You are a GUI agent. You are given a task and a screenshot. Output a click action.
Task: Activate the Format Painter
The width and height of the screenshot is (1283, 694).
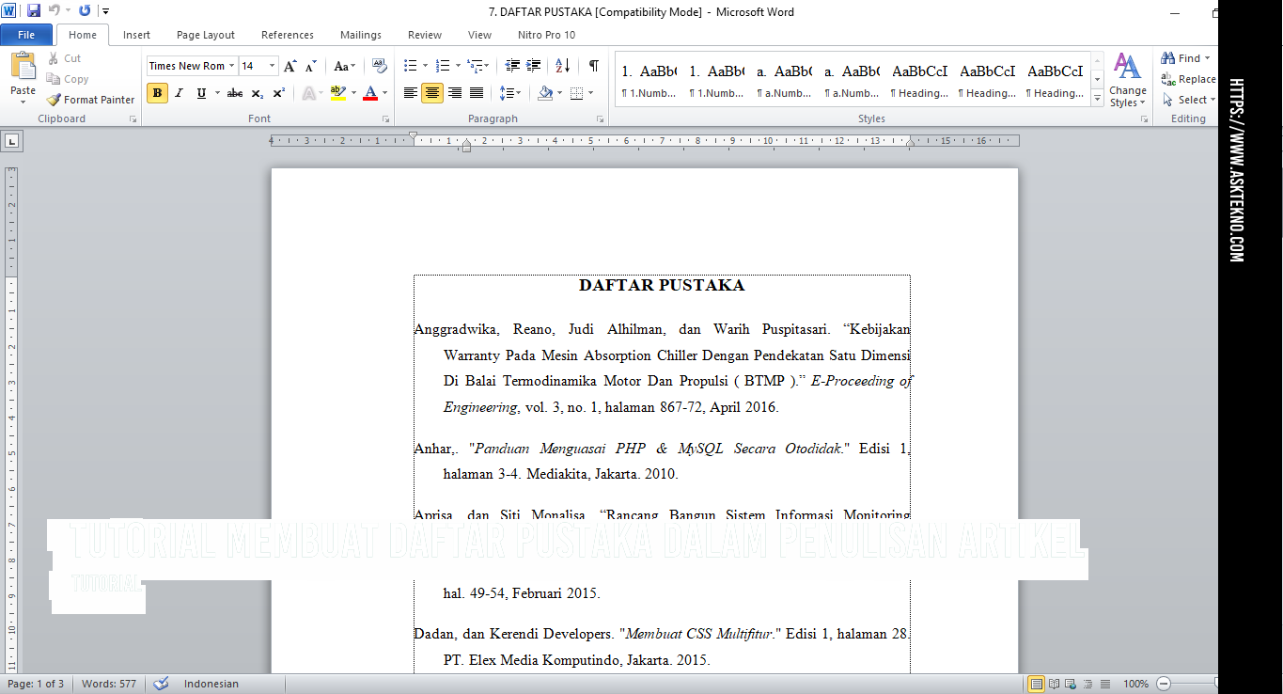click(x=90, y=100)
